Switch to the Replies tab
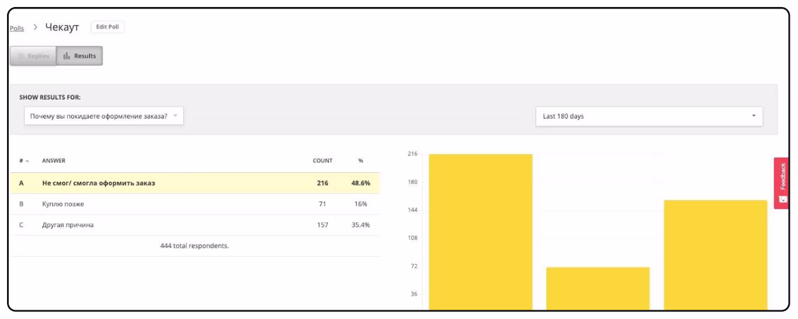 click(x=33, y=56)
